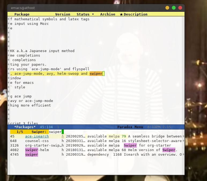Click the Status column header
This screenshot has width=207, height=181.
pyautogui.click(x=83, y=14)
